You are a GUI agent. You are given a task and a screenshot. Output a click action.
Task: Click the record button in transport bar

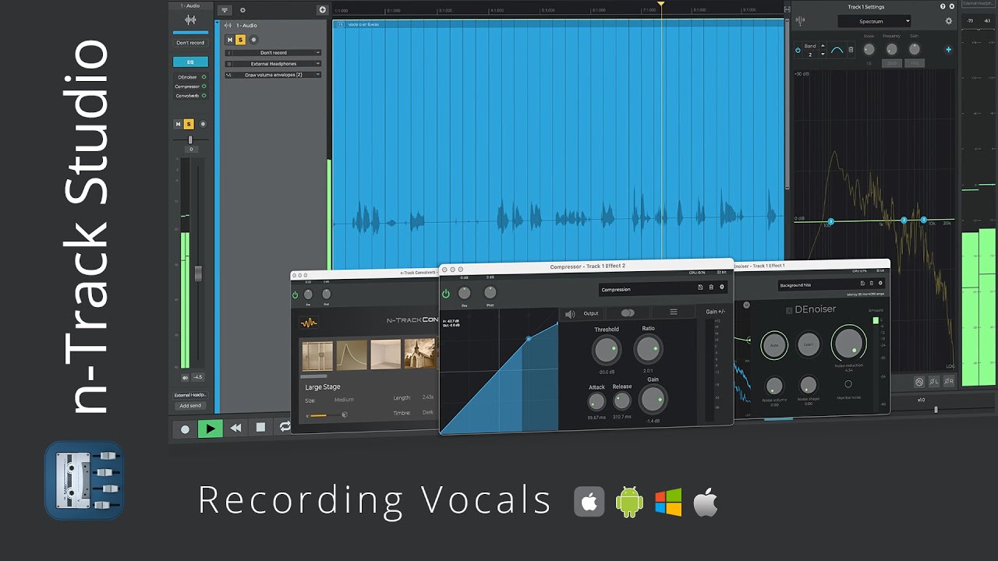(185, 429)
